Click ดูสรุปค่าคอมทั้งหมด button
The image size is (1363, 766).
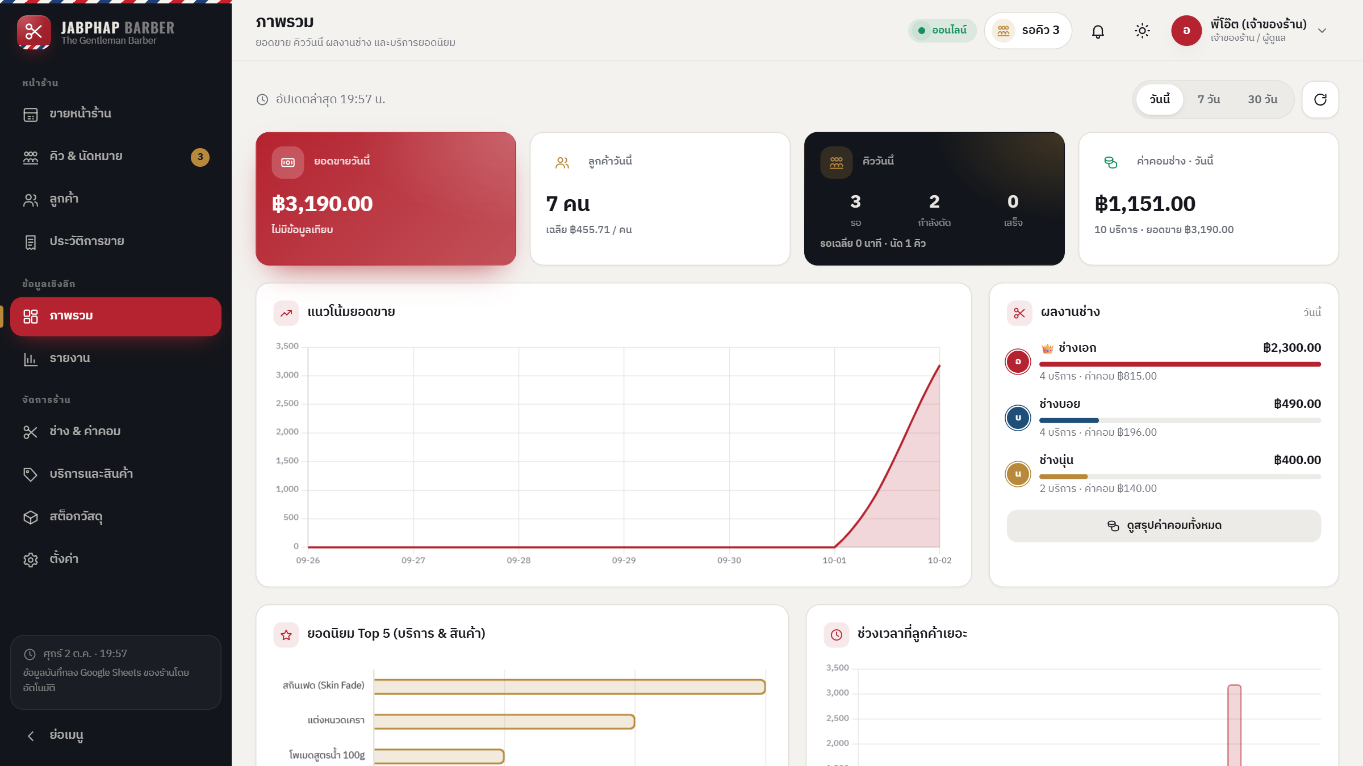(1164, 525)
